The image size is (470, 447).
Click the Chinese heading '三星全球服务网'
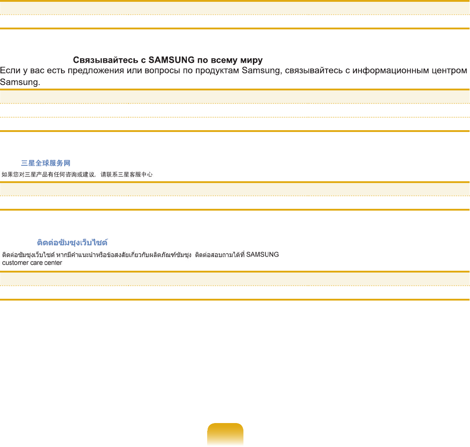pos(46,163)
